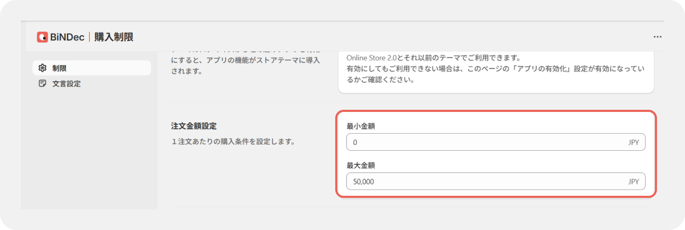Click the BiNDec brand name text
Image resolution: width=685 pixels, height=230 pixels.
coord(68,37)
